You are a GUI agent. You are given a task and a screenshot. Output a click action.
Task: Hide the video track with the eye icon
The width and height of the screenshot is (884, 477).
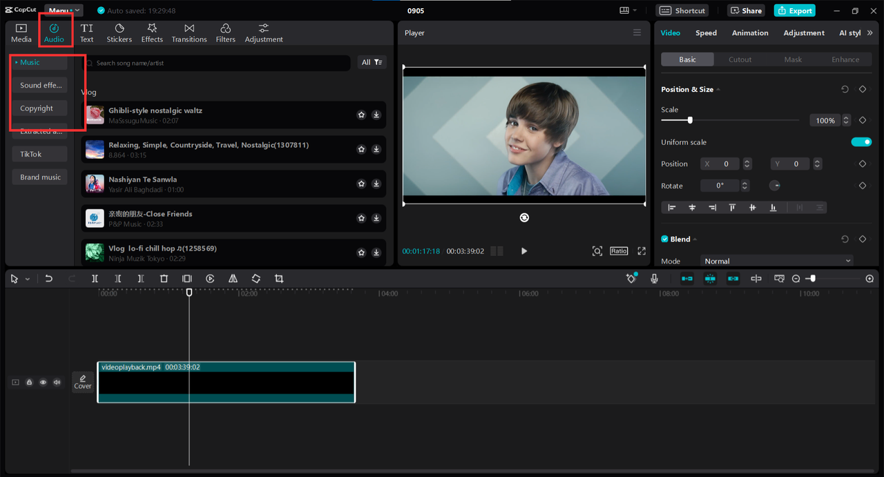click(x=43, y=382)
